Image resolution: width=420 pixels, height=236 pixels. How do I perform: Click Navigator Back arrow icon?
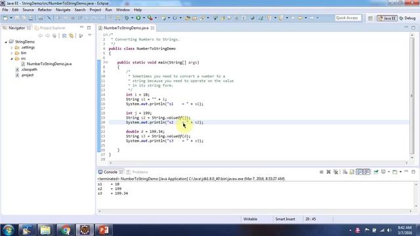41,35
